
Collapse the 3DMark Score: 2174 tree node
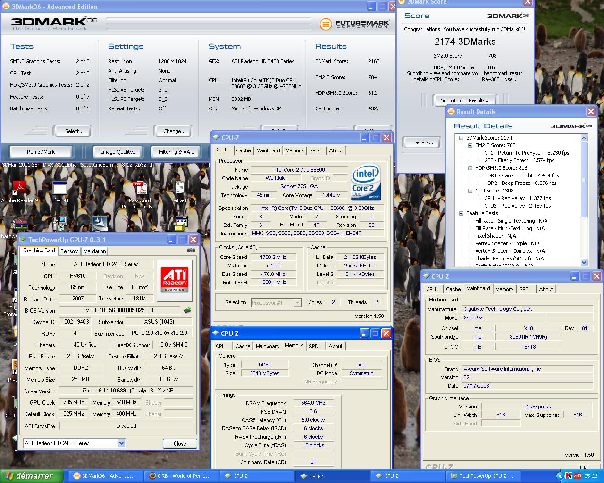(461, 138)
